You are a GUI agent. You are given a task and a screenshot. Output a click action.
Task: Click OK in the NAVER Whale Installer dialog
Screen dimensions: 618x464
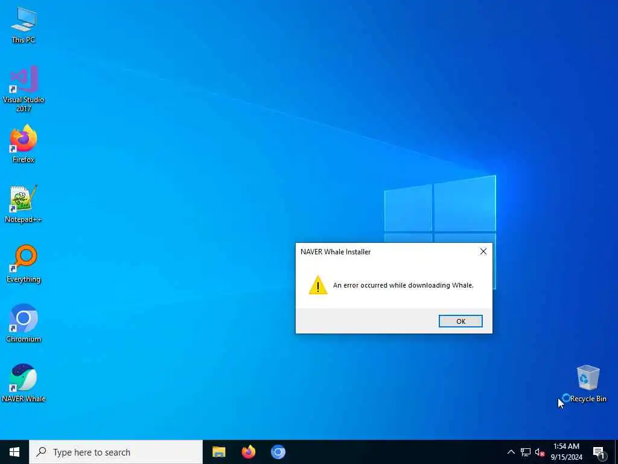pos(460,321)
